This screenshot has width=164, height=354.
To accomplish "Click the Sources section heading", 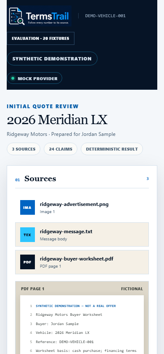I will tap(40, 179).
